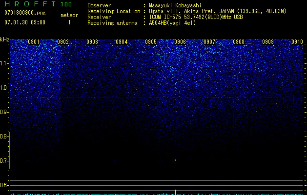Click the 1.0 frequency axis label

pyautogui.click(x=4, y=88)
